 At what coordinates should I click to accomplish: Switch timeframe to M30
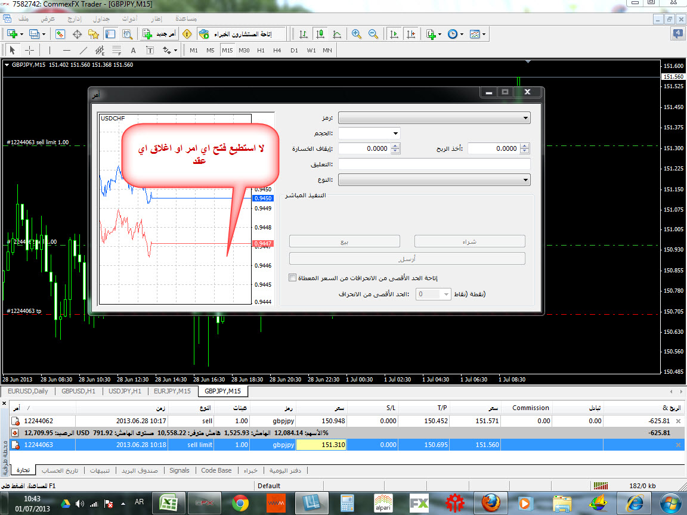click(244, 50)
